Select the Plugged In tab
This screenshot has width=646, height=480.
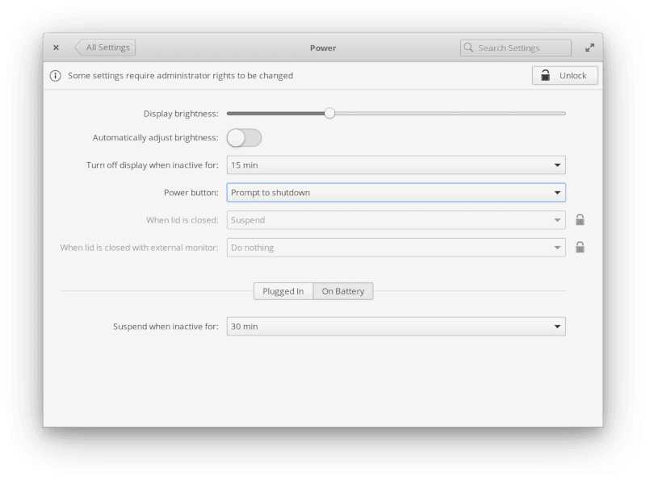[283, 291]
